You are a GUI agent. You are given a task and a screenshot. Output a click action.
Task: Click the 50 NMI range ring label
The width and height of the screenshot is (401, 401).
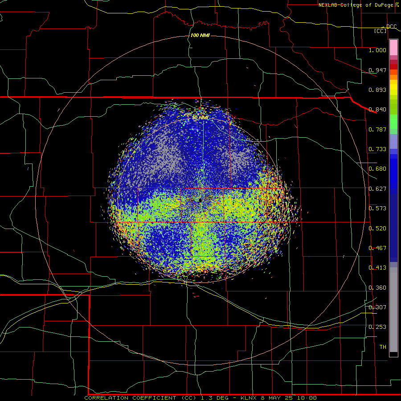point(200,118)
